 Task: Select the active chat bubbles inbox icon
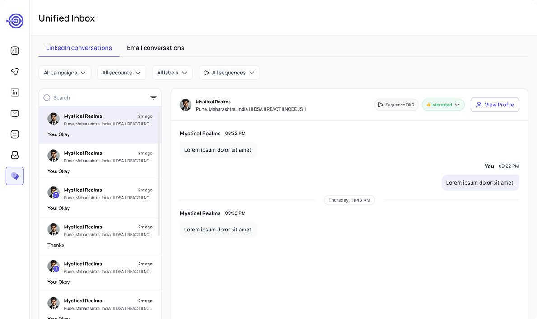(x=15, y=176)
